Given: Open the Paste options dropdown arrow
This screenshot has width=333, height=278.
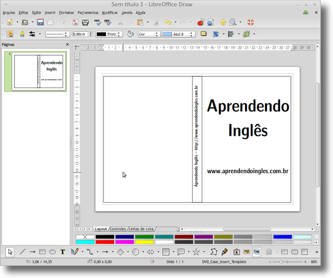Looking at the screenshot, I should pyautogui.click(x=148, y=22).
